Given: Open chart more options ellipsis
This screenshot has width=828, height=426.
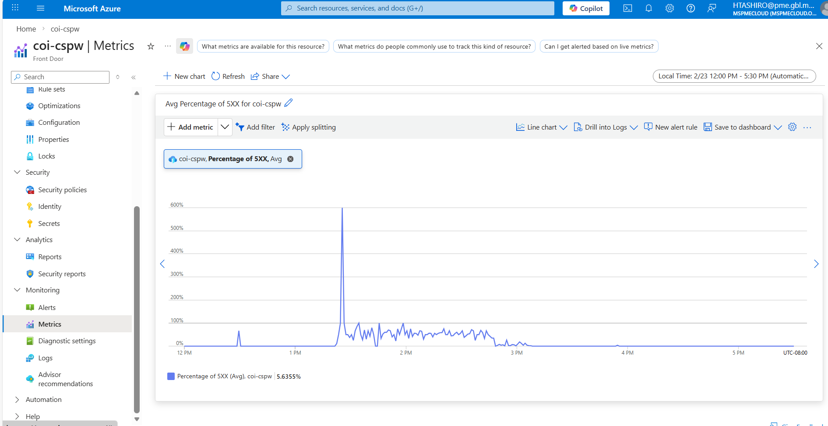Looking at the screenshot, I should 807,127.
